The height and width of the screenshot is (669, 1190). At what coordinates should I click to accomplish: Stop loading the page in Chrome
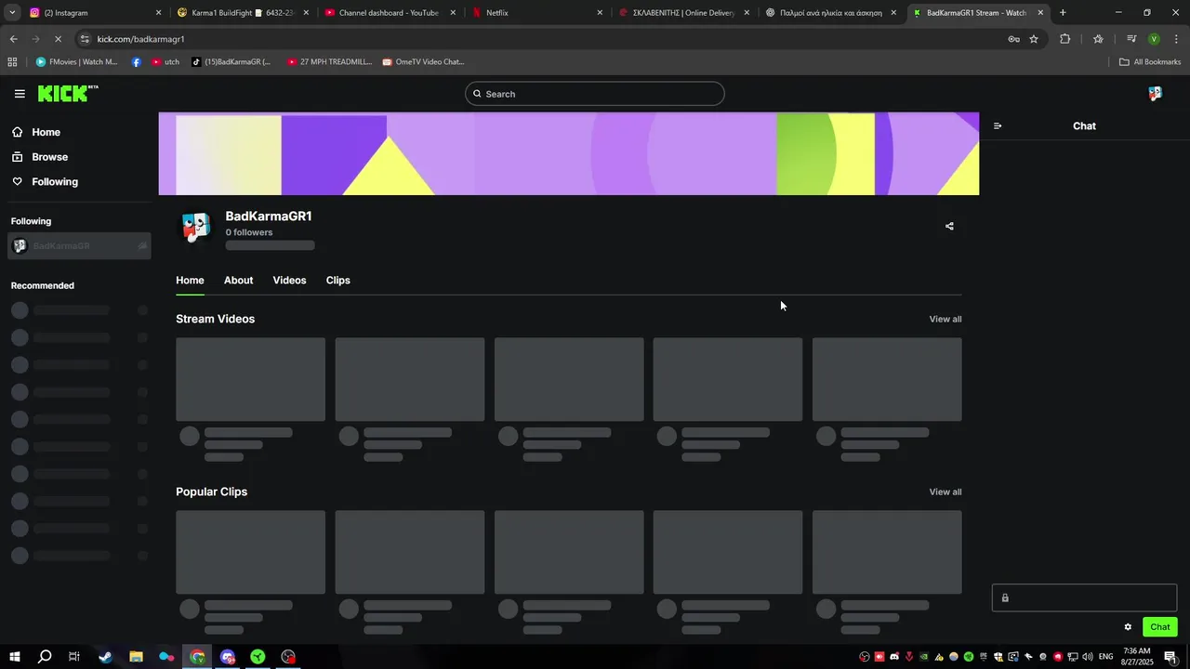coord(58,39)
